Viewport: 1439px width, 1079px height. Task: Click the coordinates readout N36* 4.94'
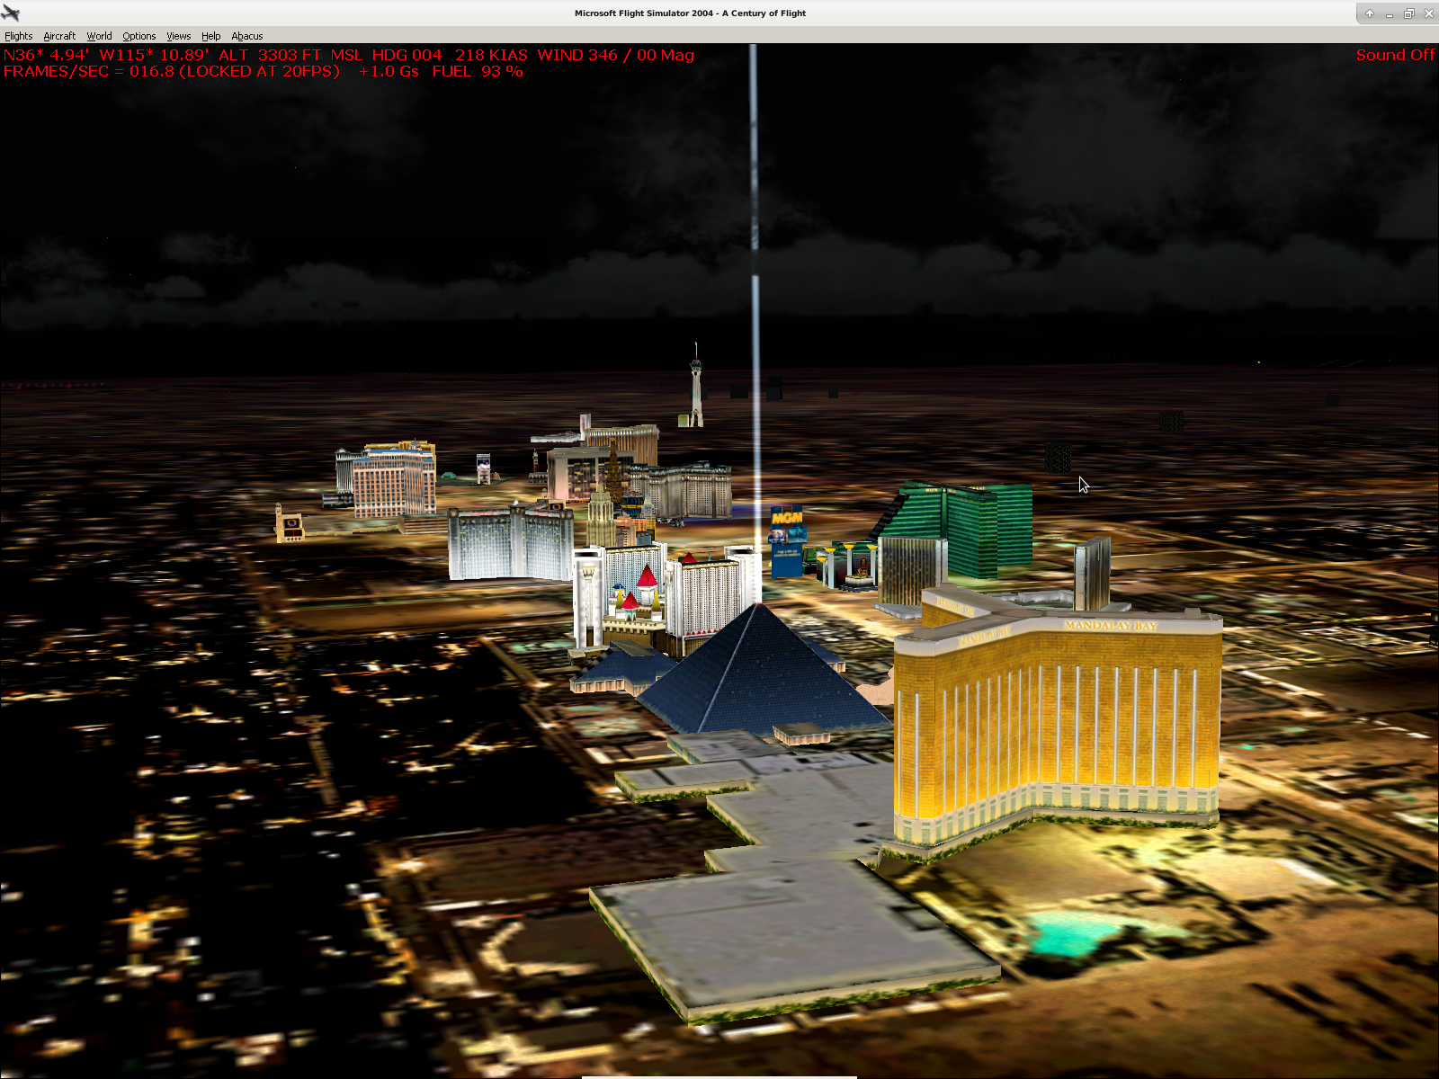click(x=47, y=55)
